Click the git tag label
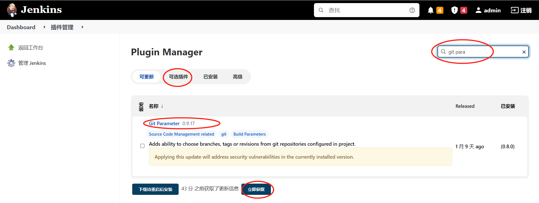The image size is (539, 203). pos(224,134)
